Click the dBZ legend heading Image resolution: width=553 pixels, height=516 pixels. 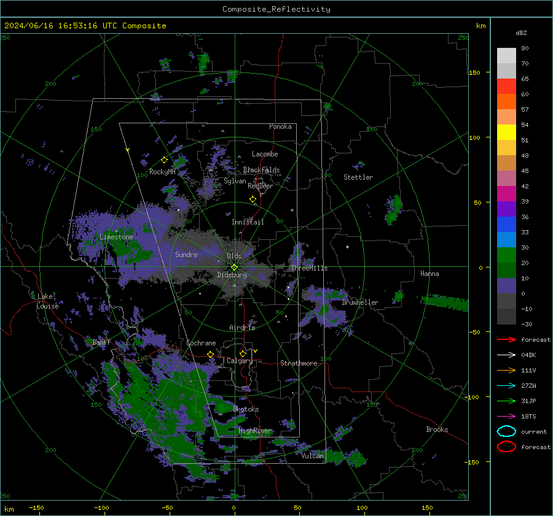click(x=521, y=33)
